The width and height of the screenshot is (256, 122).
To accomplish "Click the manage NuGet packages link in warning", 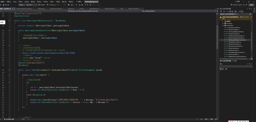I will pos(244,17).
